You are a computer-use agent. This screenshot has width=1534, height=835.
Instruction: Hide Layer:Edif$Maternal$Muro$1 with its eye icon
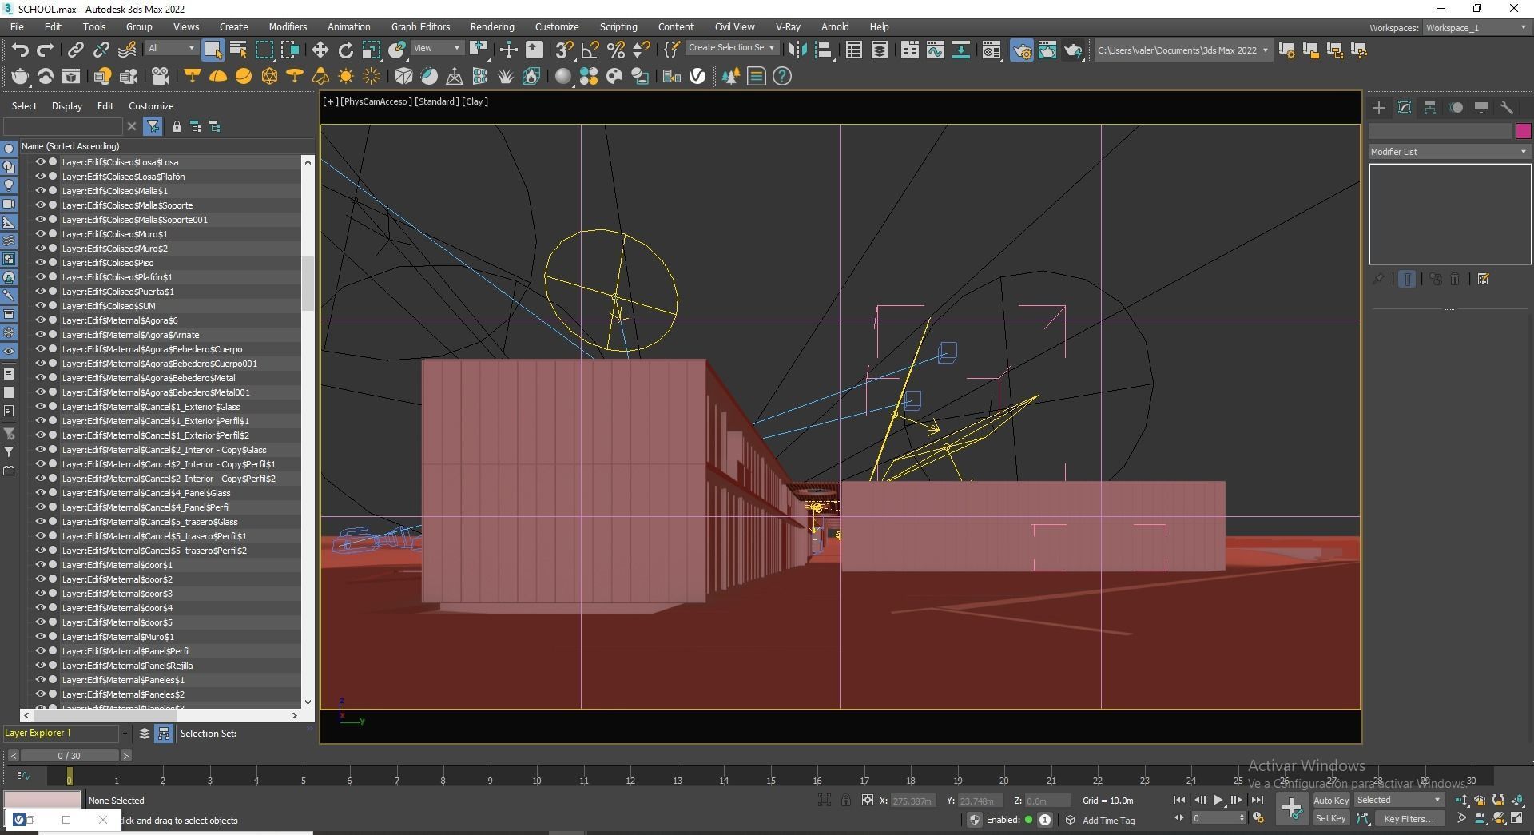40,636
